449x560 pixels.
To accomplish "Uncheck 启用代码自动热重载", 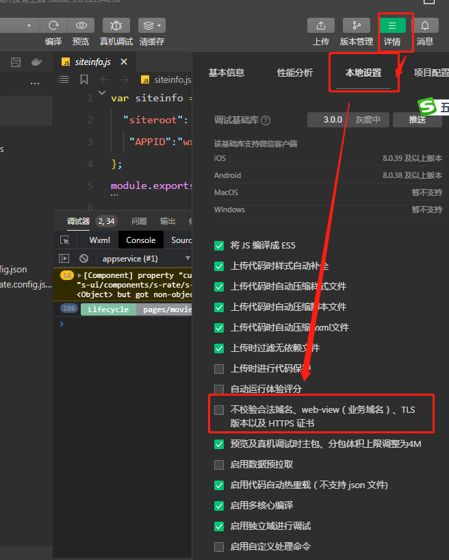I will point(219,485).
